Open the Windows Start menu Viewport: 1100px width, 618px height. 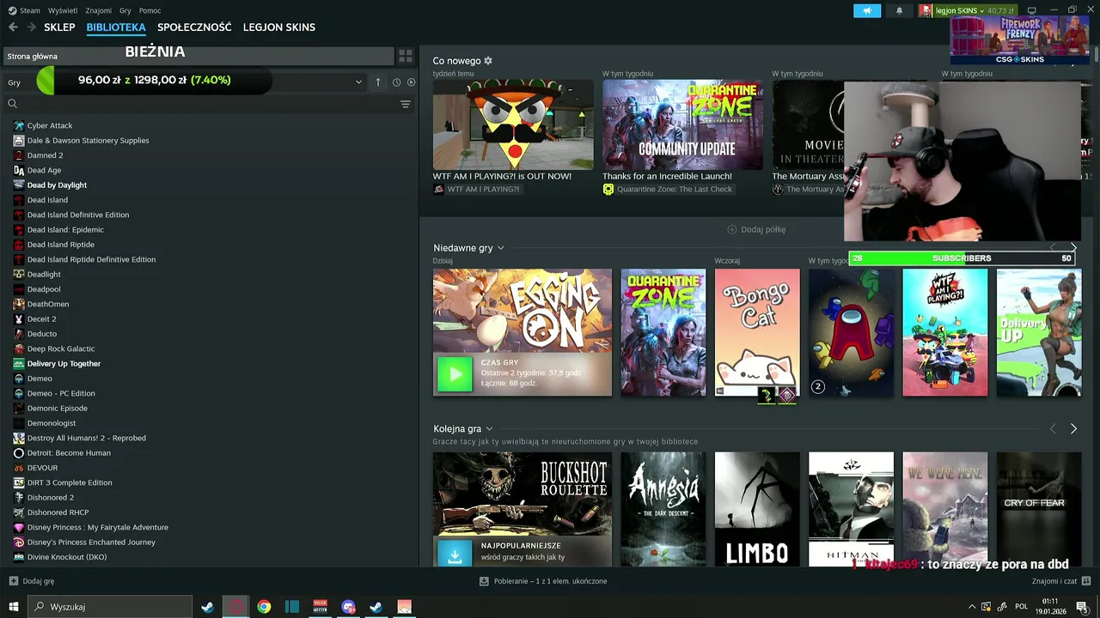[14, 607]
